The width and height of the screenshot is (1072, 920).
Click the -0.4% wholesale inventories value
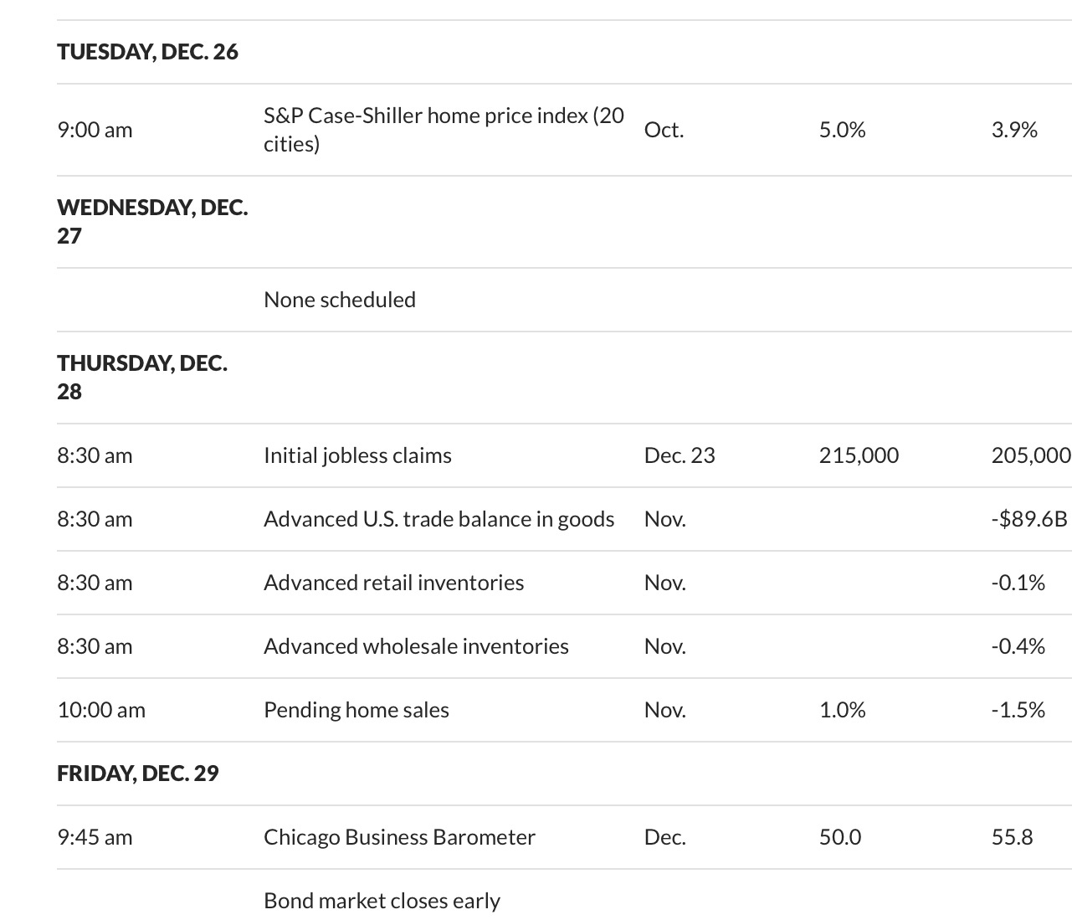1018,646
